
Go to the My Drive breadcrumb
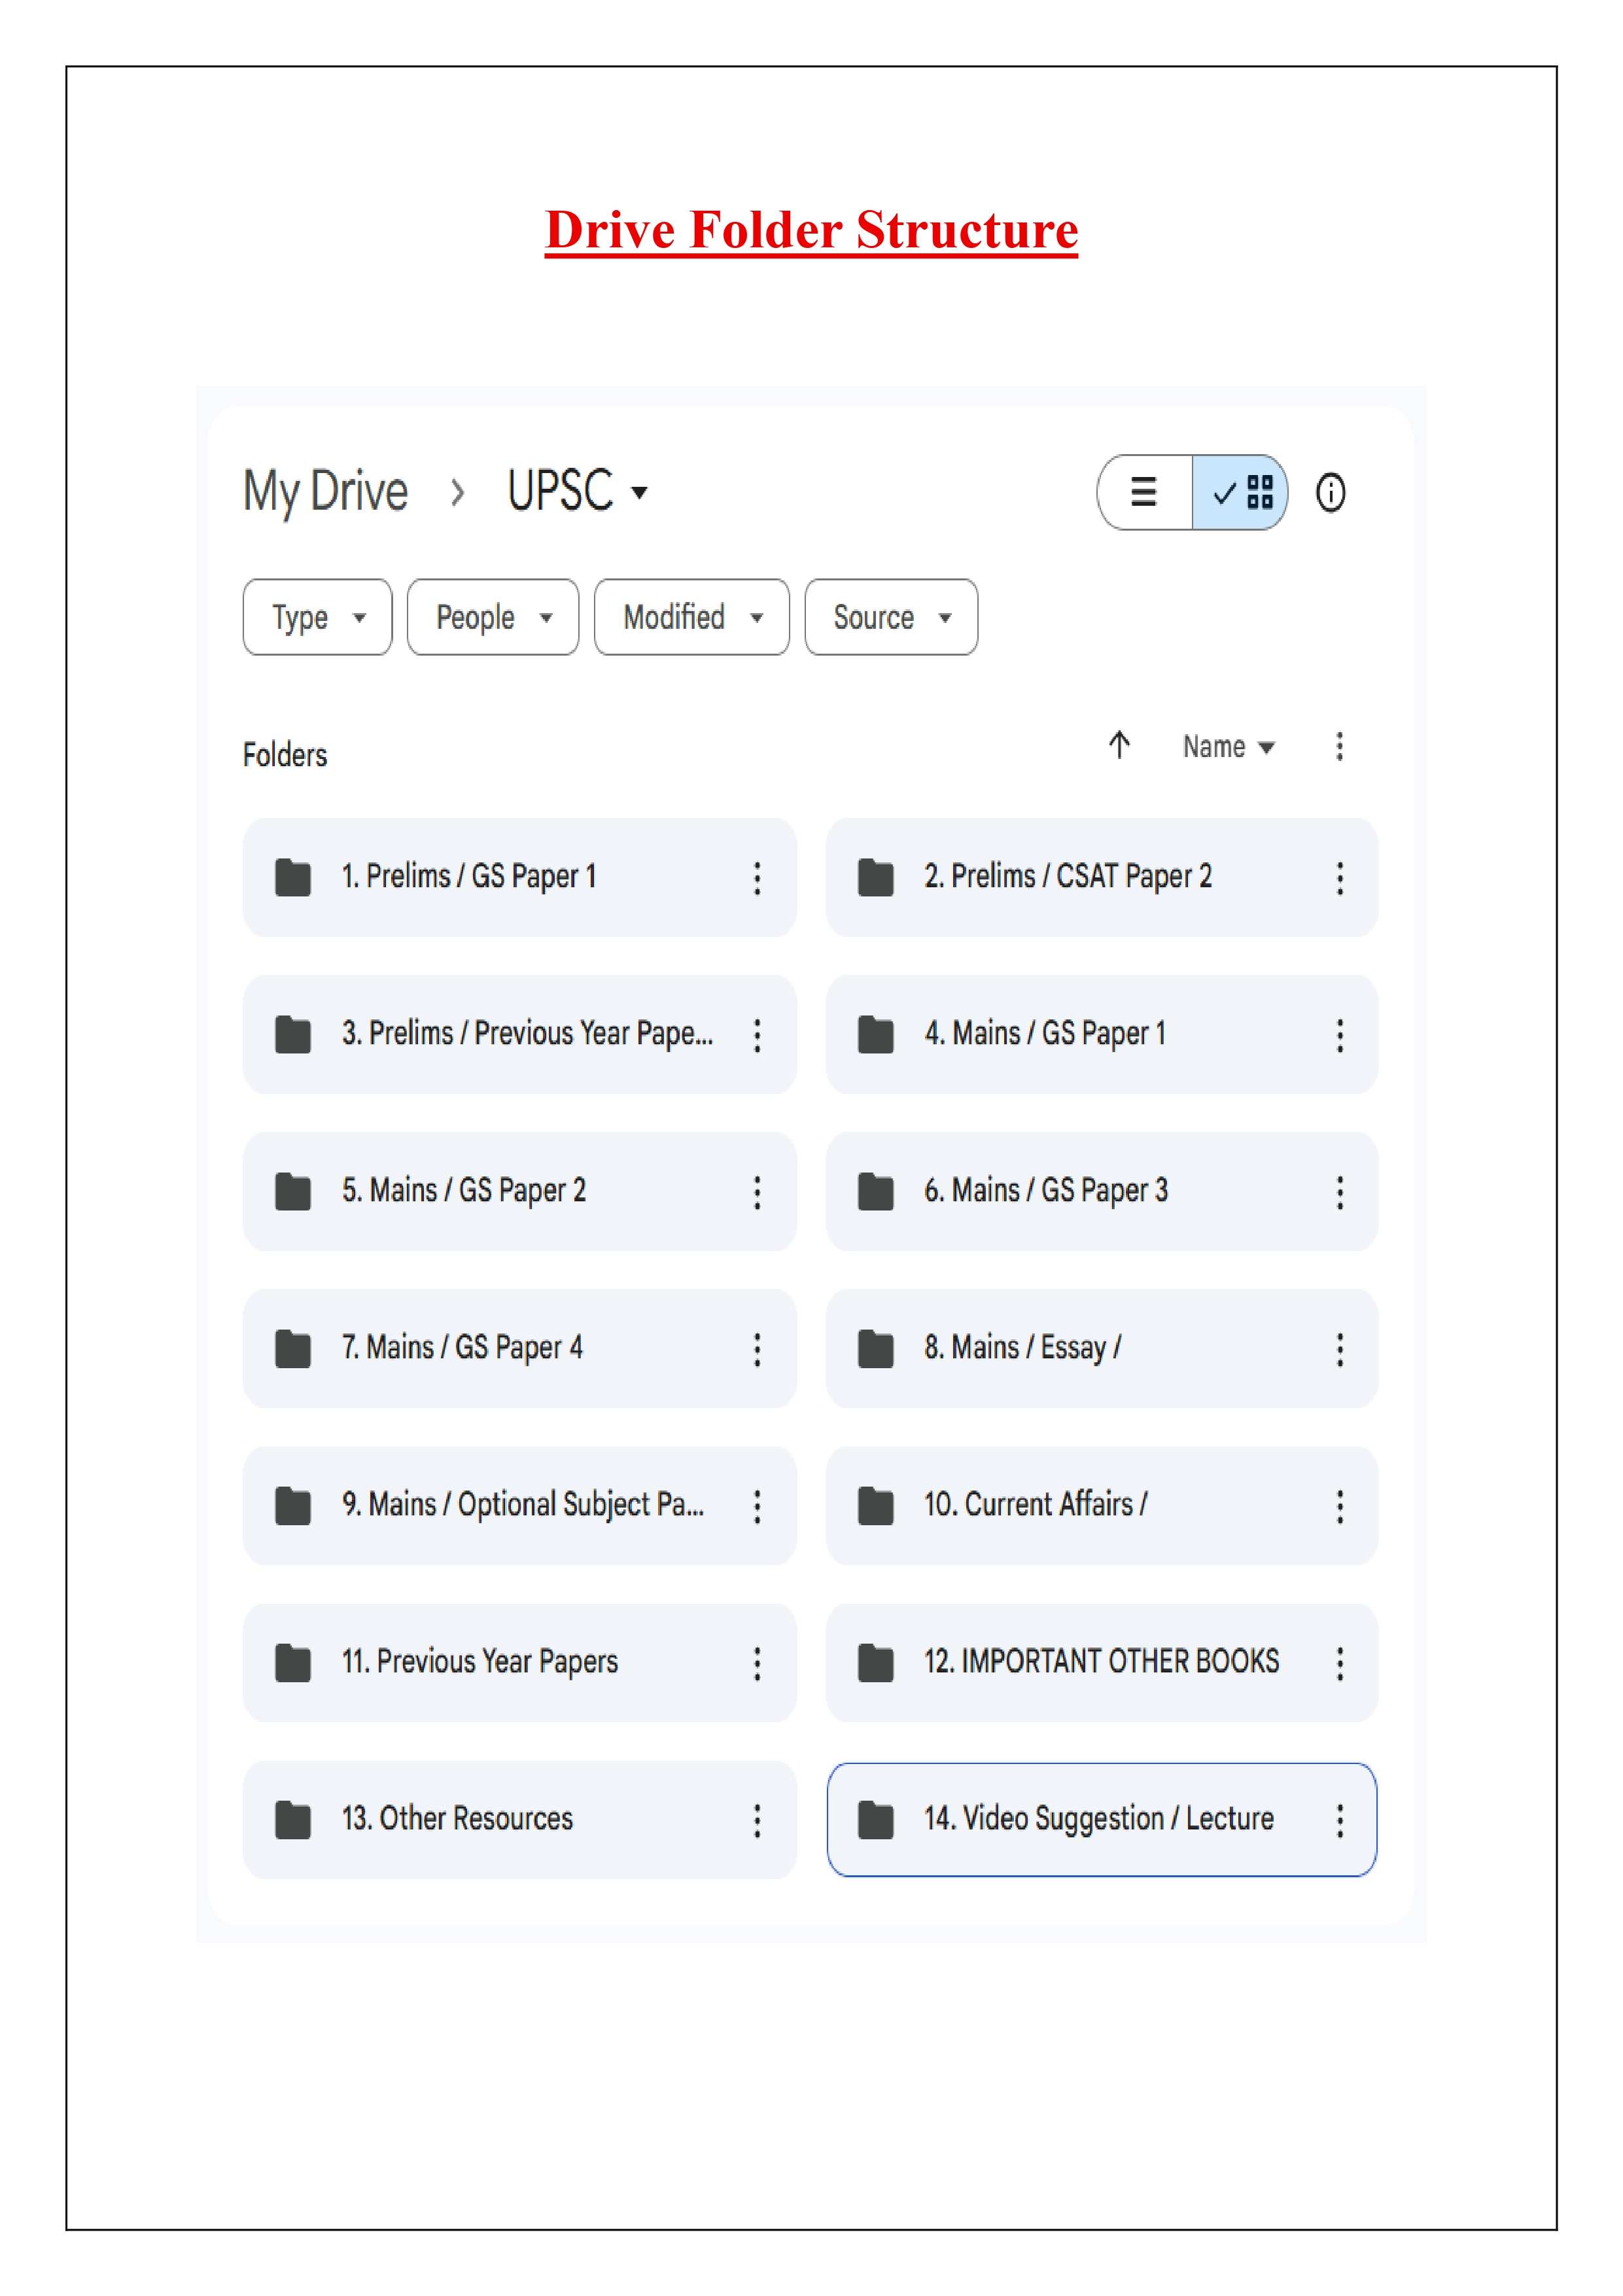(x=326, y=491)
